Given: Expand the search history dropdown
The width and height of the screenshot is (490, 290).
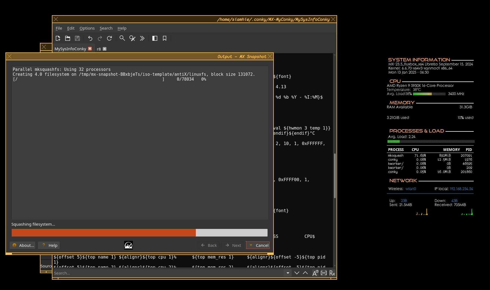Looking at the screenshot, I should (x=288, y=273).
